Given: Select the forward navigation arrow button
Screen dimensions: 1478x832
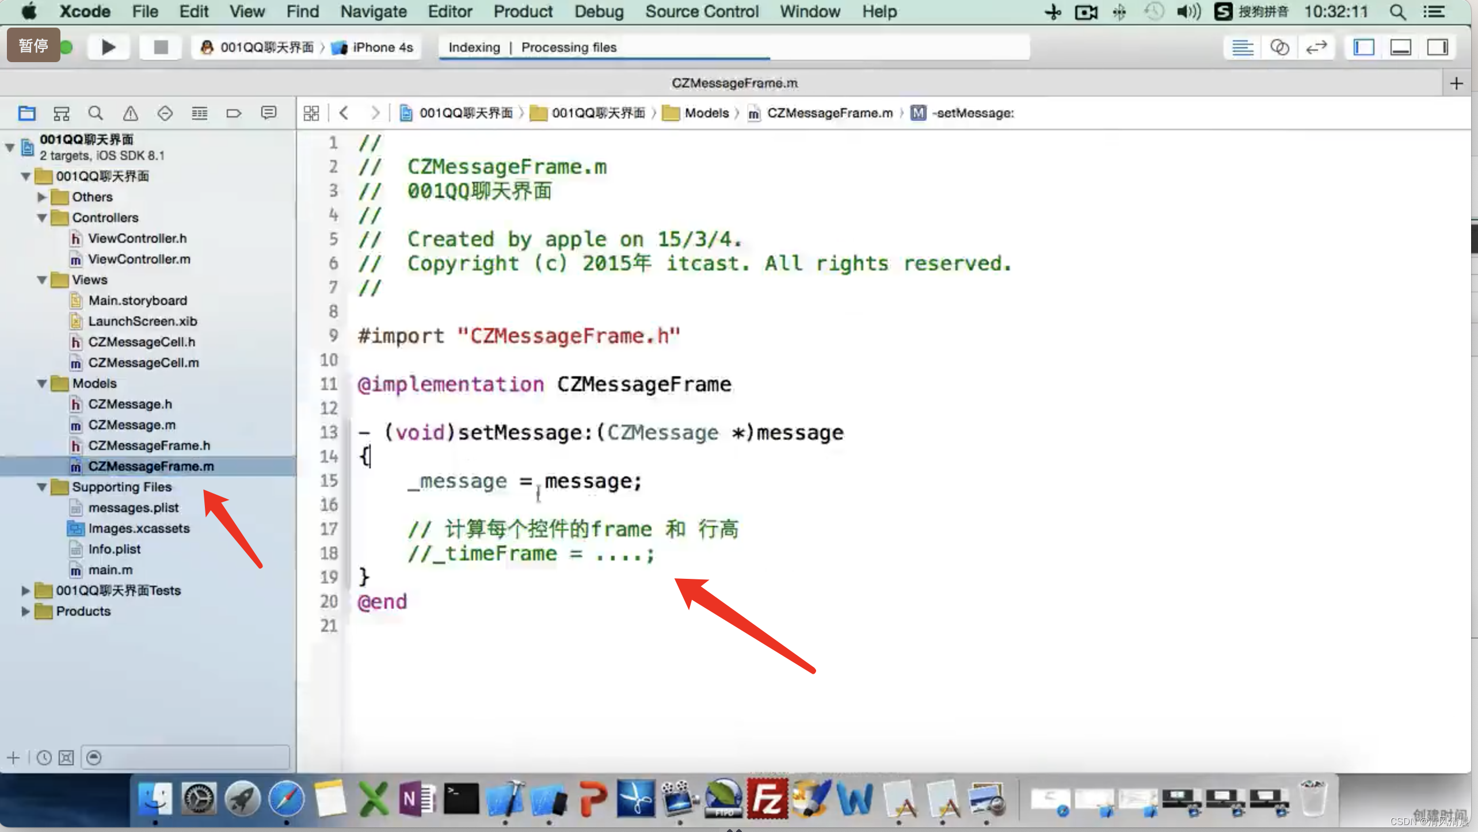Looking at the screenshot, I should click(x=375, y=113).
